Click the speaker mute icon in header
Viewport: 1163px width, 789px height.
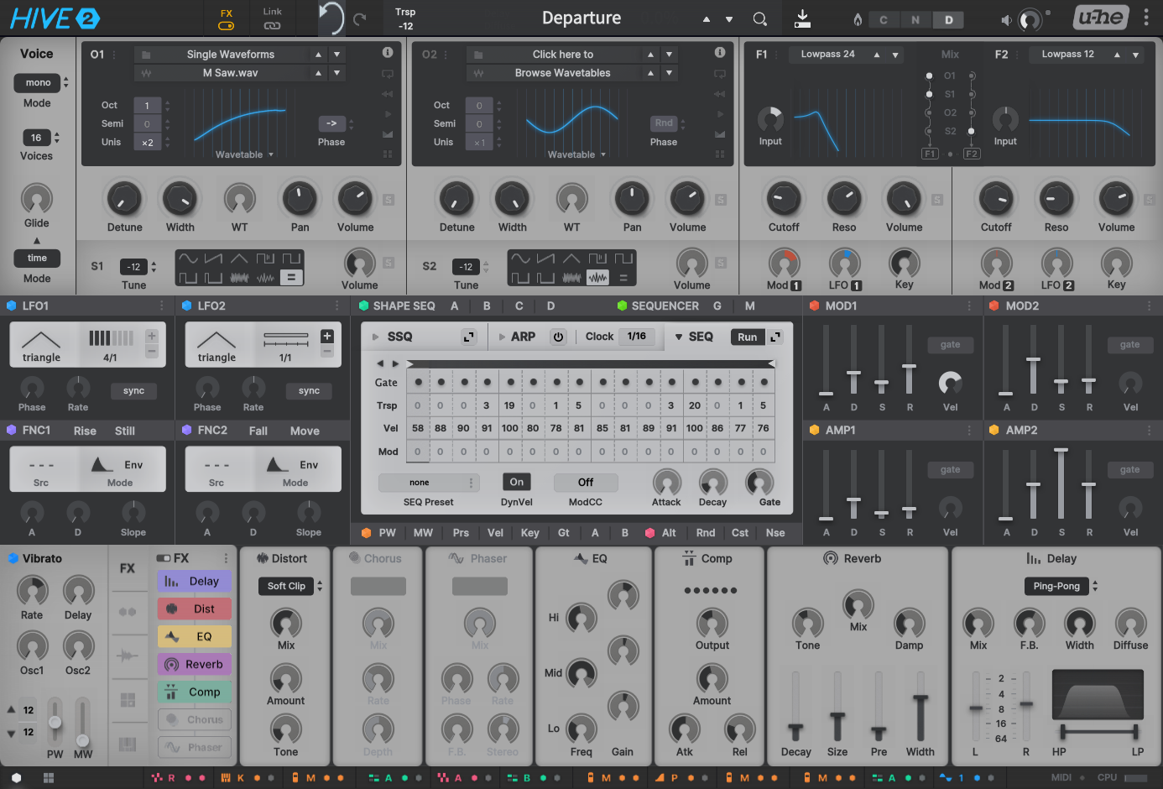[1006, 19]
